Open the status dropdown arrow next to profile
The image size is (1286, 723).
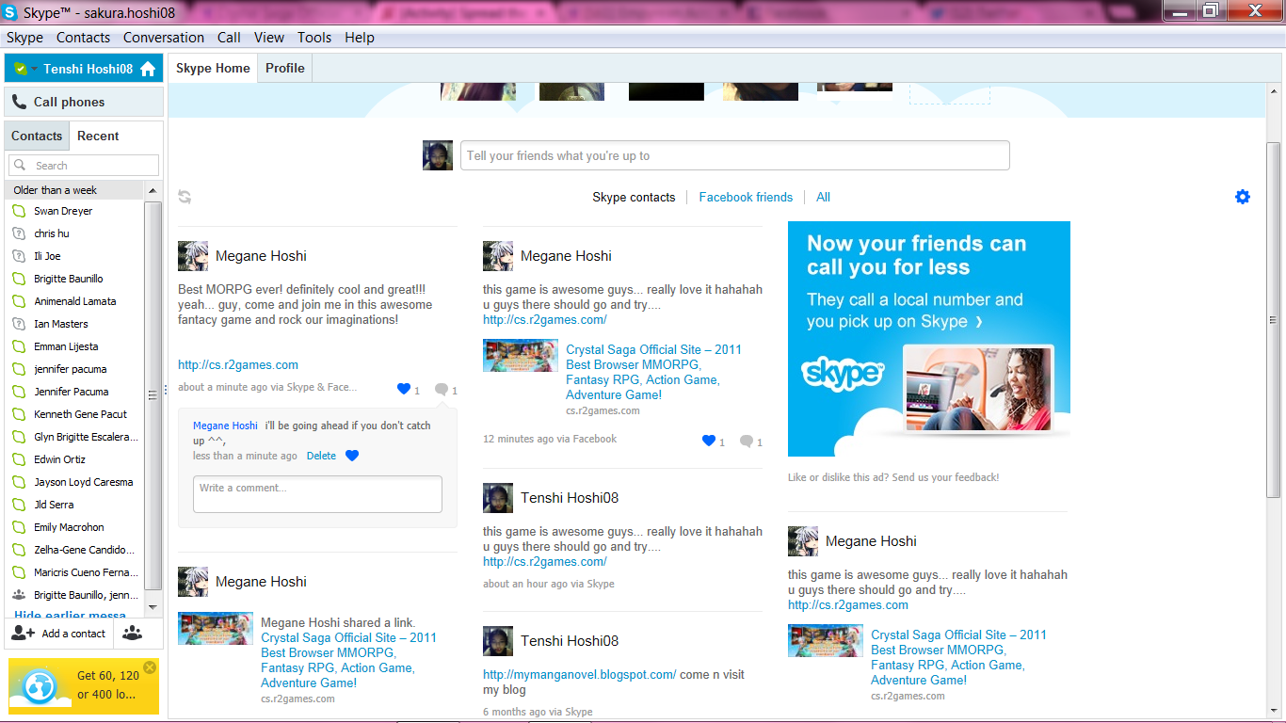(34, 69)
